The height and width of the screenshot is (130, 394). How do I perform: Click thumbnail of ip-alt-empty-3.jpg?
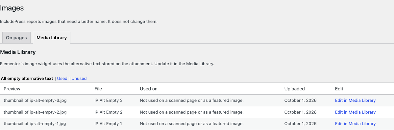pyautogui.click(x=36, y=101)
